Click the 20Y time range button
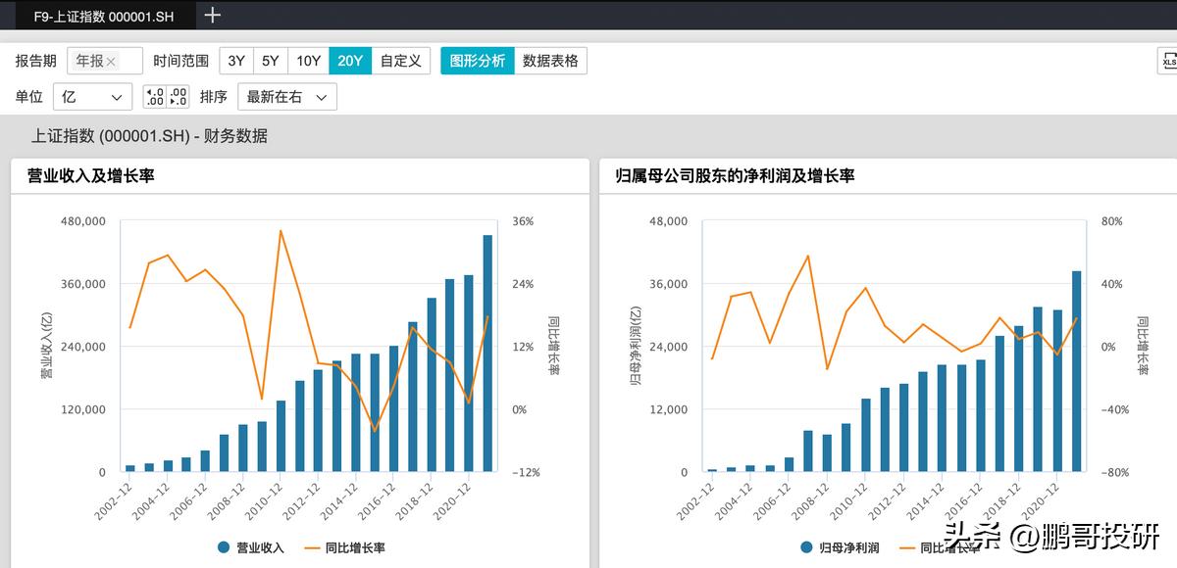1177x568 pixels. [349, 60]
